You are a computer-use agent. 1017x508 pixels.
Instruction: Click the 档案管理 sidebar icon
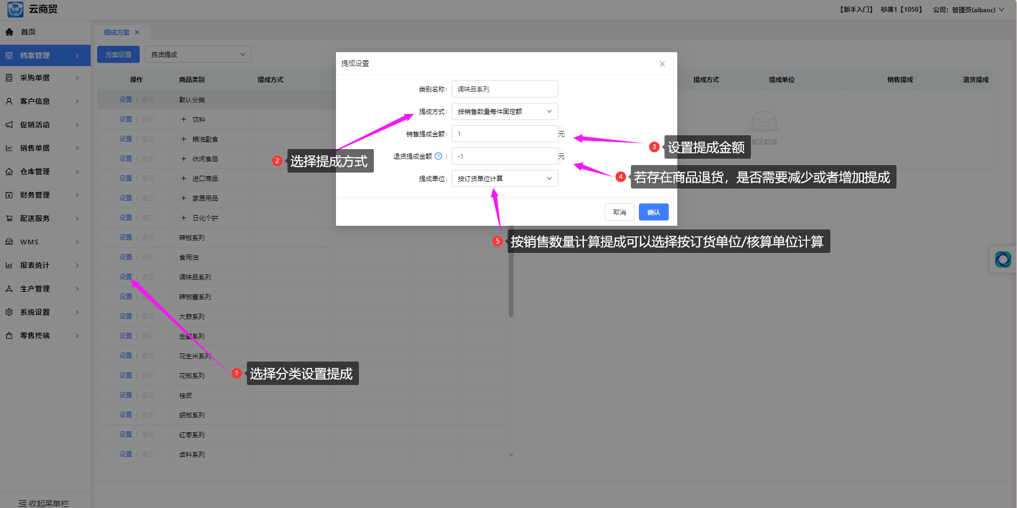click(9, 55)
